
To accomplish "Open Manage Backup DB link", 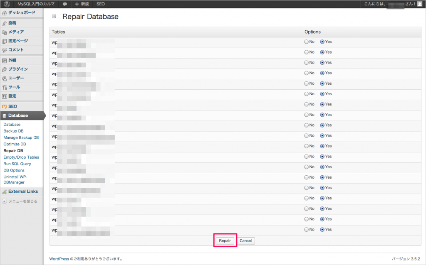I will [x=21, y=137].
